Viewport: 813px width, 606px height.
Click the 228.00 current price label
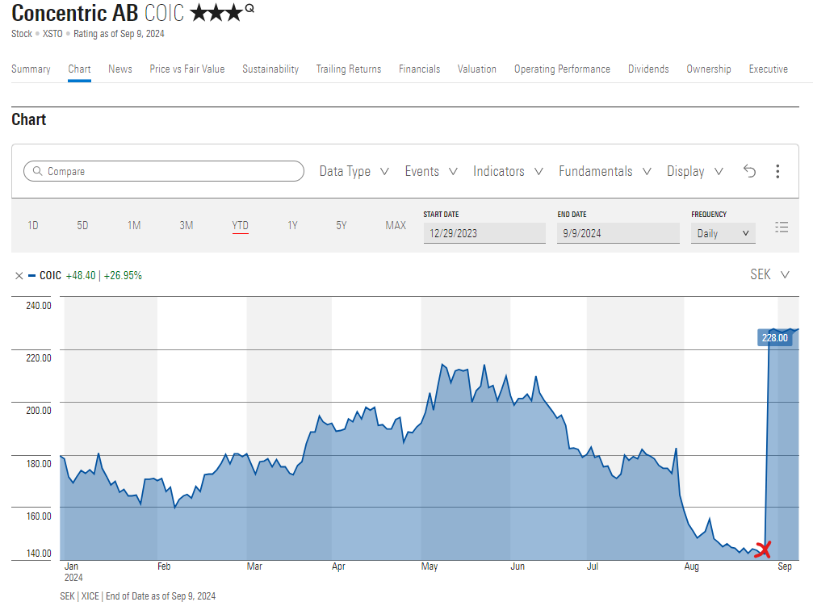(774, 338)
